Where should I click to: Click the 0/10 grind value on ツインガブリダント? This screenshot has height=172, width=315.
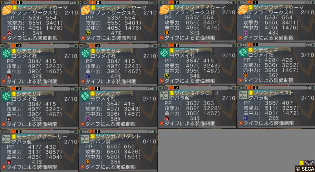coord(149,142)
